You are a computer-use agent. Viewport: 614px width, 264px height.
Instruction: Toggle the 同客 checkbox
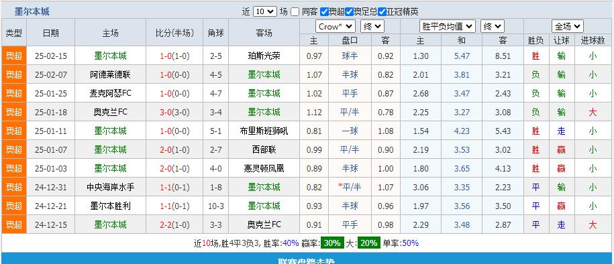(295, 12)
